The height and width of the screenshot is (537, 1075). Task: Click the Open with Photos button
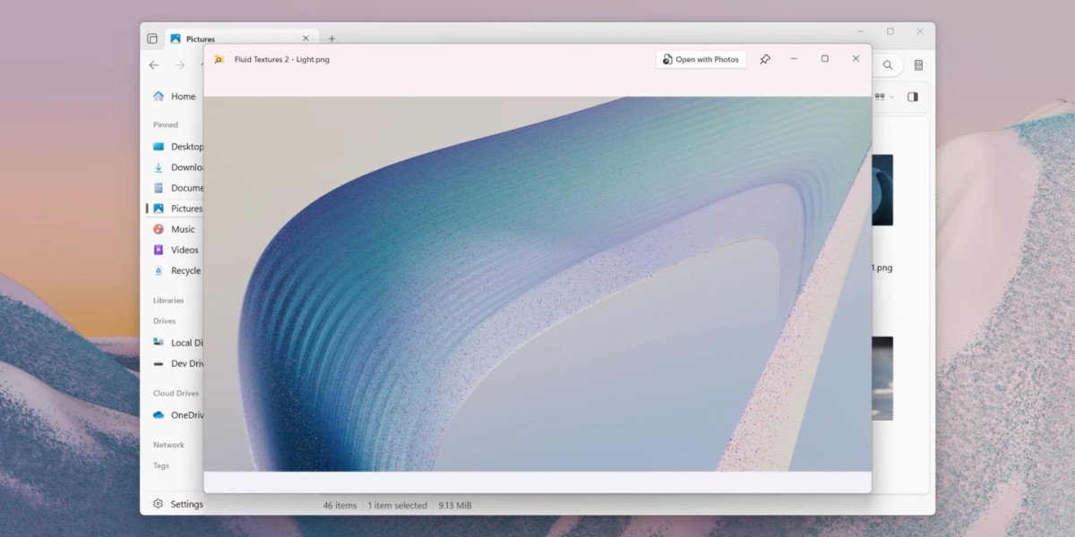tap(701, 59)
